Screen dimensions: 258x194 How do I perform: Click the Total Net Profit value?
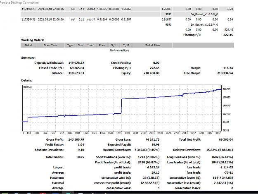coord(226,140)
